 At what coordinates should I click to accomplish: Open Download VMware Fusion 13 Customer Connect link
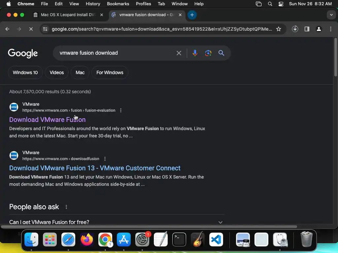(95, 168)
